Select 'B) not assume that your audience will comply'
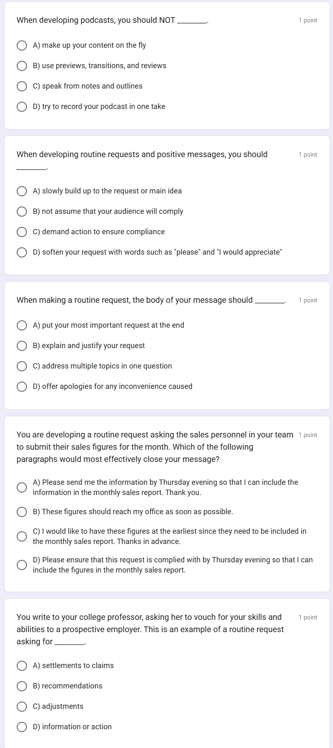Image resolution: width=333 pixels, height=748 pixels. [x=22, y=211]
